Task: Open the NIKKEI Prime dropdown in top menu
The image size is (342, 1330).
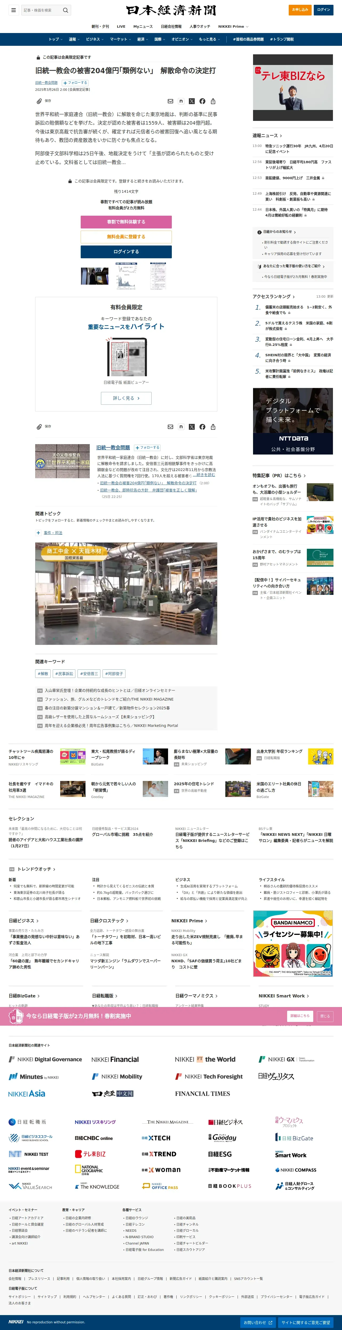Action: pyautogui.click(x=233, y=26)
